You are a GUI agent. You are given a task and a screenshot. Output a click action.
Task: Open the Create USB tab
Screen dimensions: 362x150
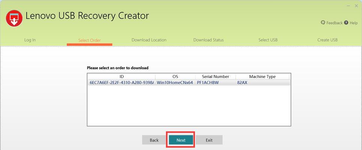click(327, 40)
